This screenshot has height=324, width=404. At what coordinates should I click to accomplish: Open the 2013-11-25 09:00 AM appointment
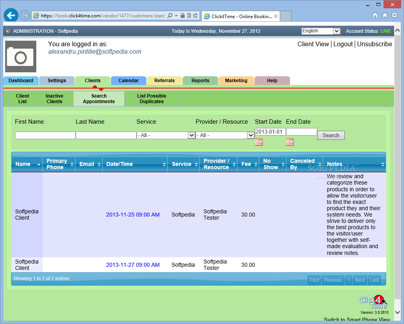[133, 215]
